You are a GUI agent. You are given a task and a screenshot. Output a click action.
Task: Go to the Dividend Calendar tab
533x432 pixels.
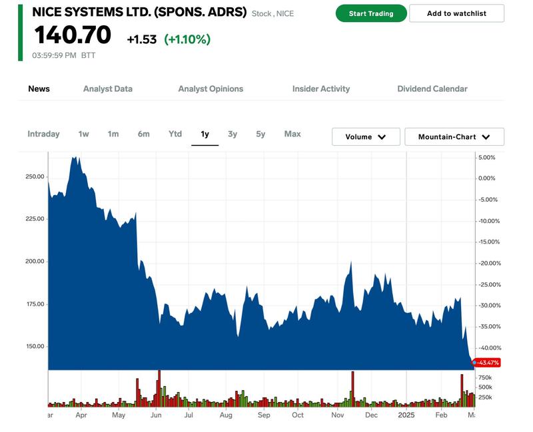point(432,89)
